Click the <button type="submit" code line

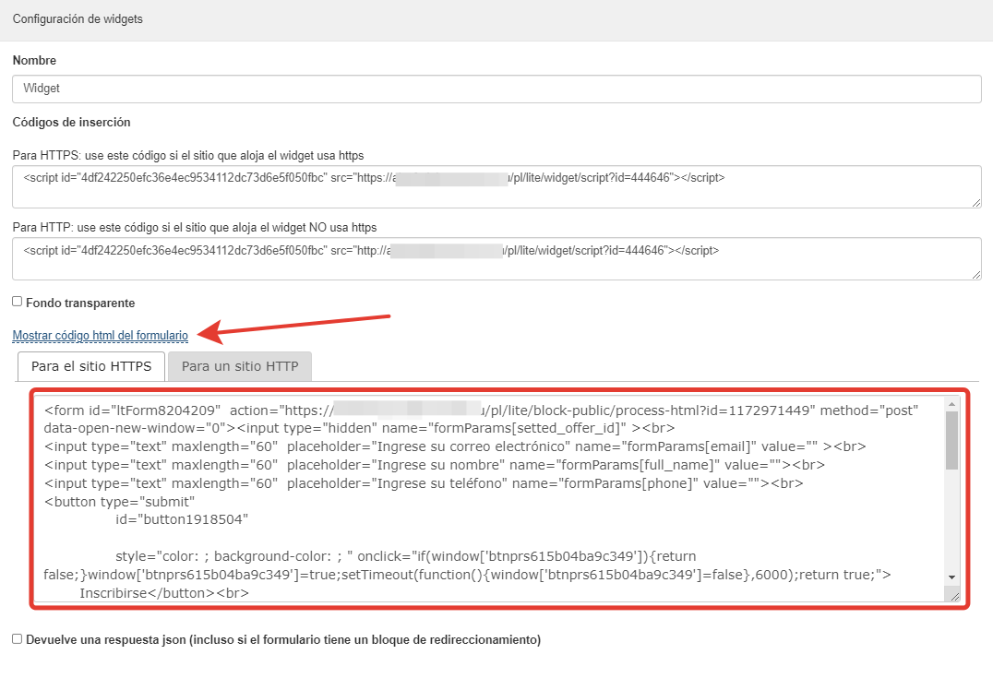click(x=119, y=502)
